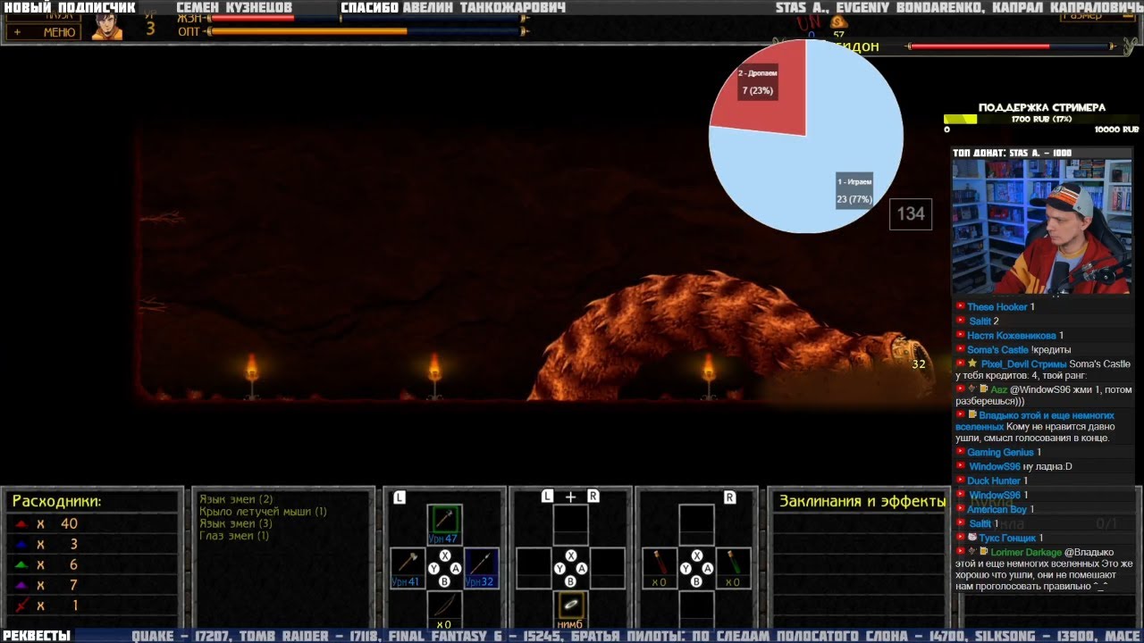The height and width of the screenshot is (643, 1144).
Task: Select 'Крыло летучей мыши (1)' loot entry
Action: click(x=263, y=512)
